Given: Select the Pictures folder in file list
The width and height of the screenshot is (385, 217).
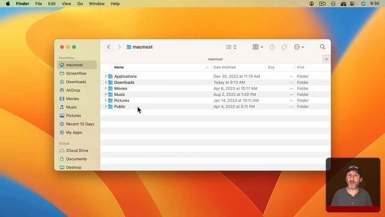Looking at the screenshot, I should [215, 101].
